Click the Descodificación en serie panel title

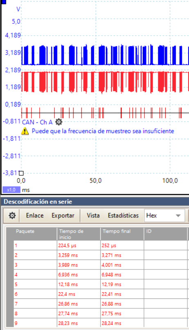38,201
